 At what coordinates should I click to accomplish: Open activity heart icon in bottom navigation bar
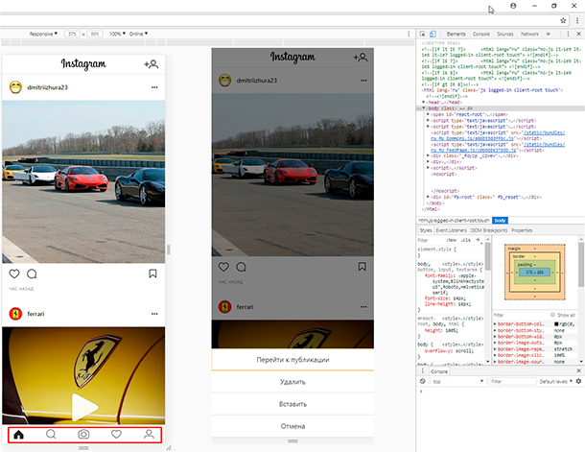pos(116,435)
